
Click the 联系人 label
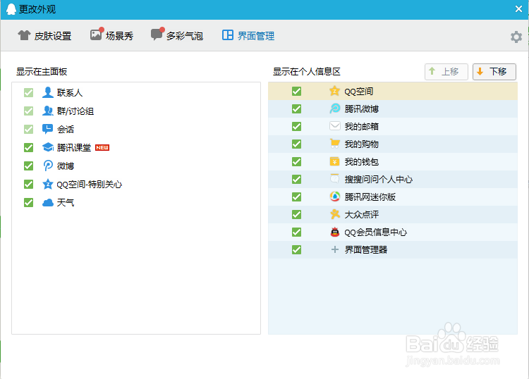(70, 93)
